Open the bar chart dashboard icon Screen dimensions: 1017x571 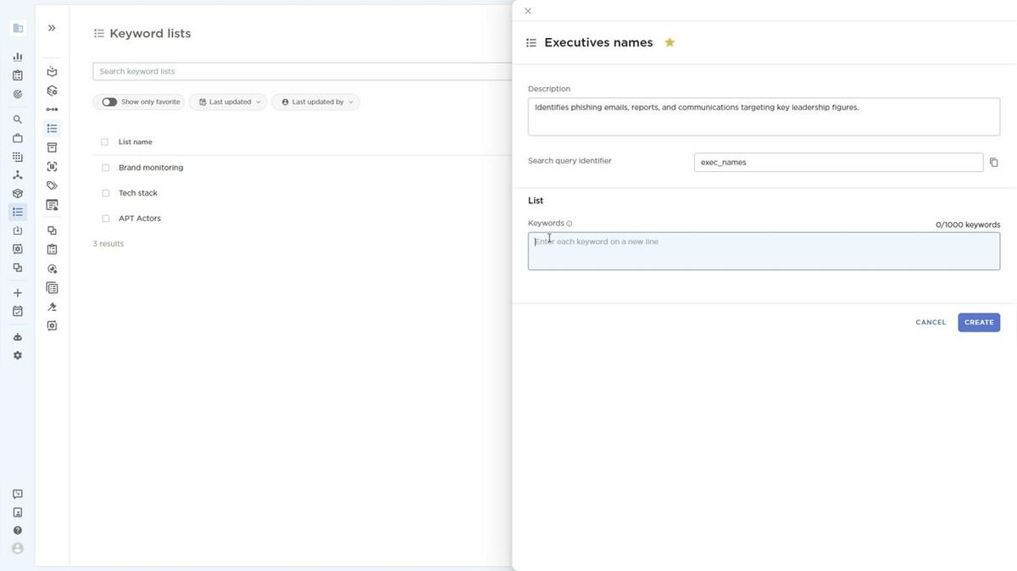18,57
